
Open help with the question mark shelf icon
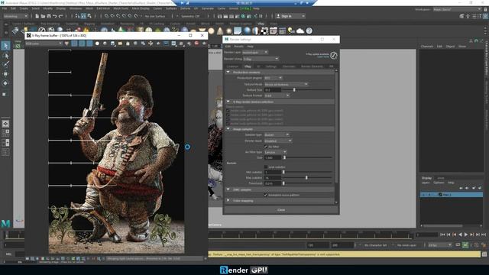click(309, 31)
